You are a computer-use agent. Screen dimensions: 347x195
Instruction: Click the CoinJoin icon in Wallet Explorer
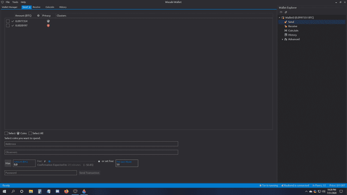[x=286, y=30]
